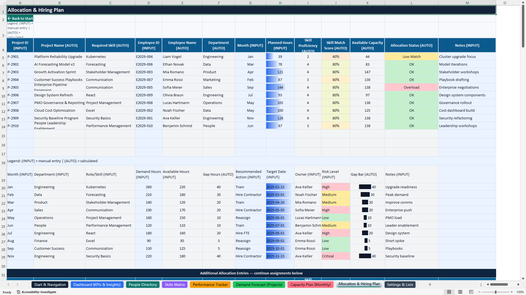The image size is (526, 295).
Task: Zoom in using plus icon
Action: point(511,292)
